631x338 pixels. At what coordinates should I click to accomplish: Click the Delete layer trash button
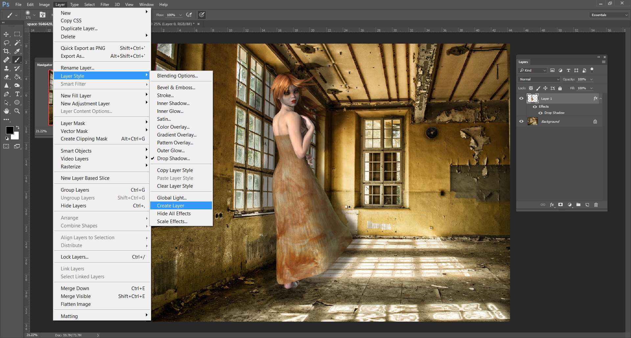coord(596,205)
